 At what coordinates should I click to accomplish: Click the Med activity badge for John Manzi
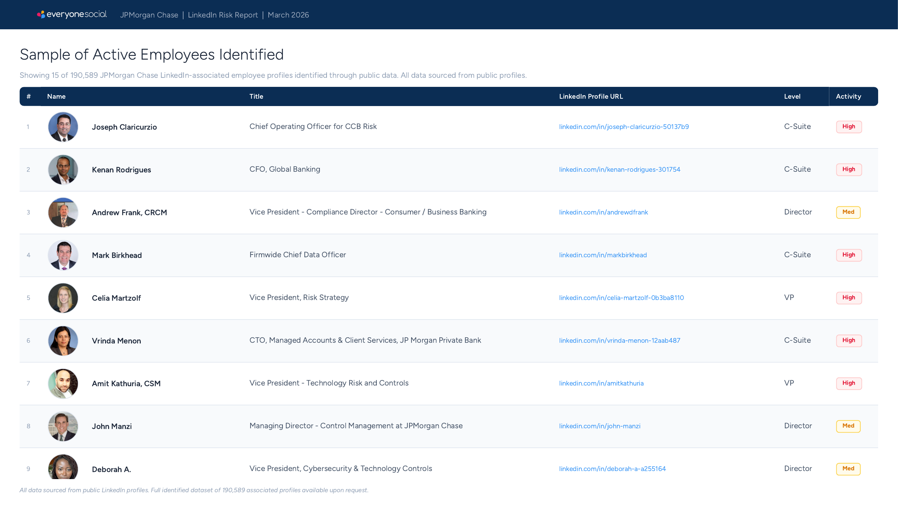(x=848, y=426)
